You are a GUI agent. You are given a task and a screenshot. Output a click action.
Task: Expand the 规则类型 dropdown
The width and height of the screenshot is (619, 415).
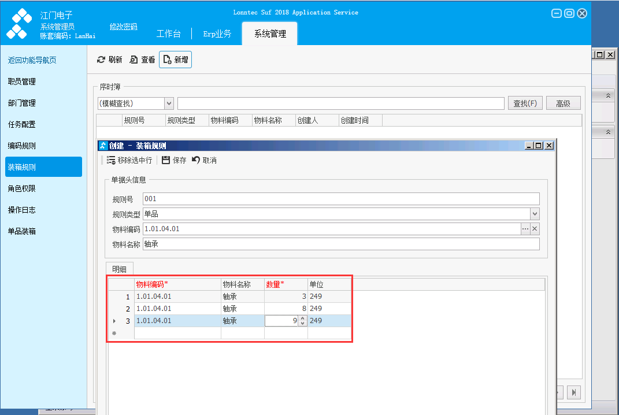tap(535, 214)
